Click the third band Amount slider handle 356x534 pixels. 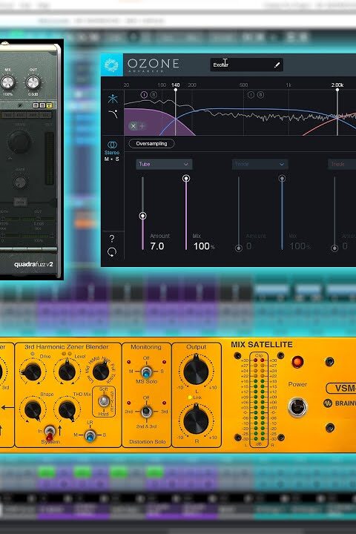pyautogui.click(x=334, y=248)
